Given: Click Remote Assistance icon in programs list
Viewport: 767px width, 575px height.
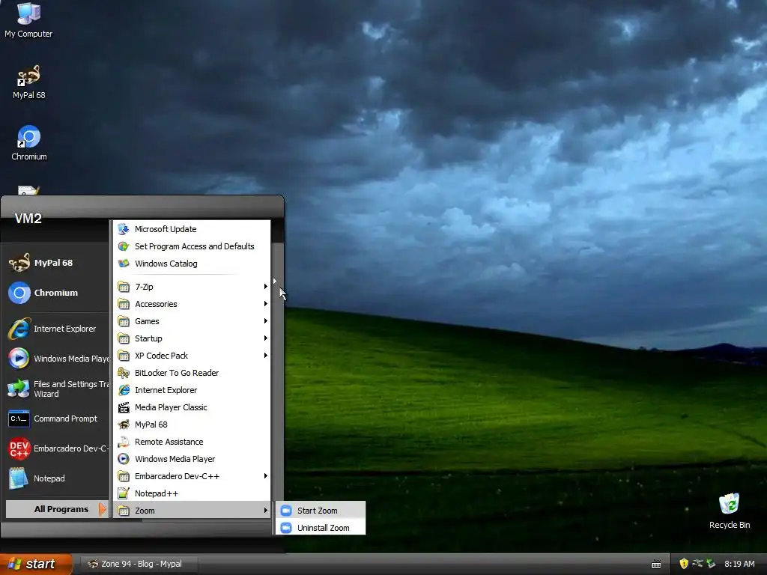Looking at the screenshot, I should [x=124, y=442].
